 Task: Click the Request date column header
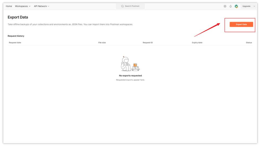pyautogui.click(x=15, y=43)
